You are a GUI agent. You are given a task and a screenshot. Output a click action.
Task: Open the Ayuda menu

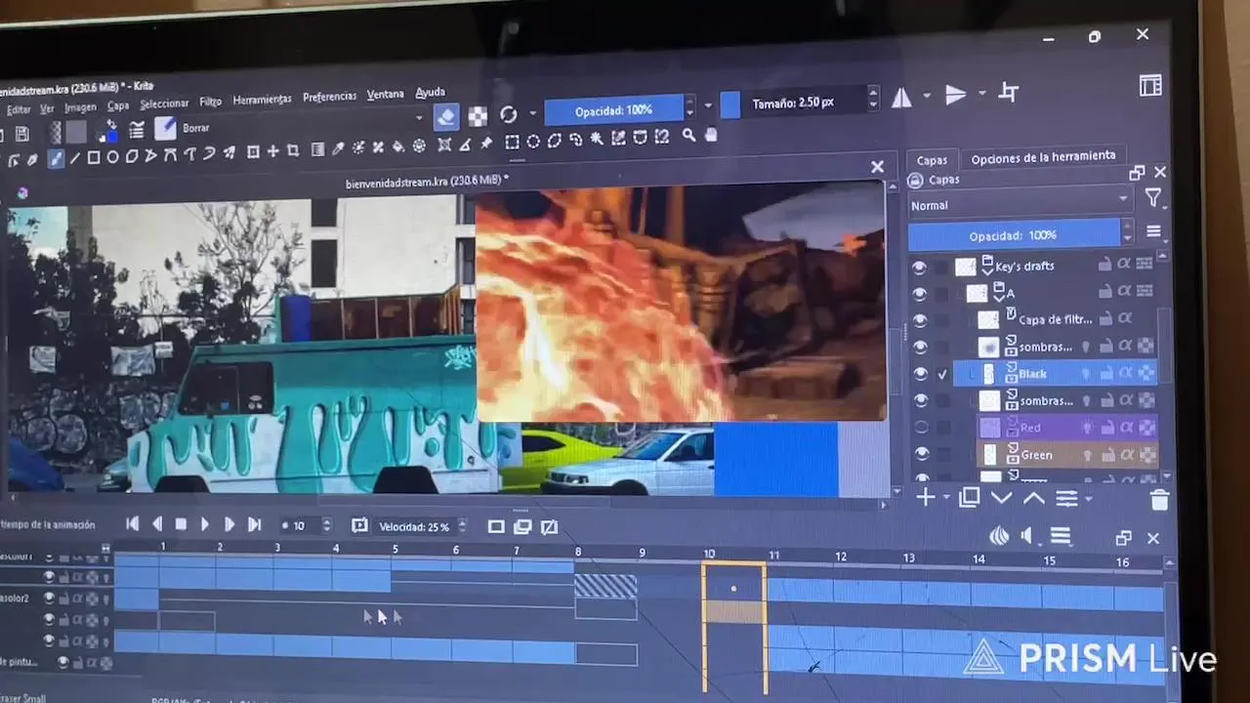(430, 93)
